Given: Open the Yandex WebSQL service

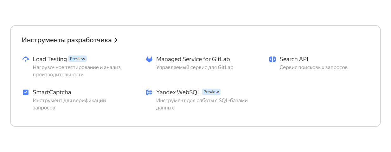Looking at the screenshot, I should coord(178,92).
